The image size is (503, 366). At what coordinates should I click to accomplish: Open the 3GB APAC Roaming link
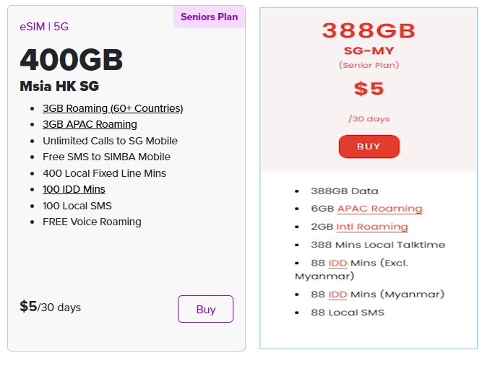tap(90, 124)
